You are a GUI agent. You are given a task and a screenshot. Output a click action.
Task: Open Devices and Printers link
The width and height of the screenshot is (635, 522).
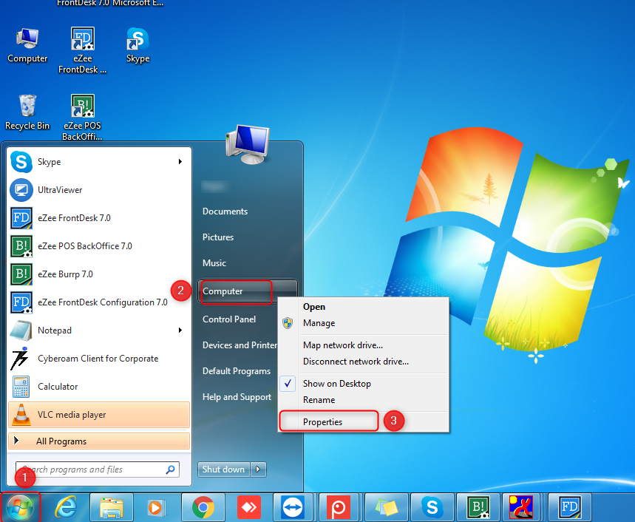(240, 345)
